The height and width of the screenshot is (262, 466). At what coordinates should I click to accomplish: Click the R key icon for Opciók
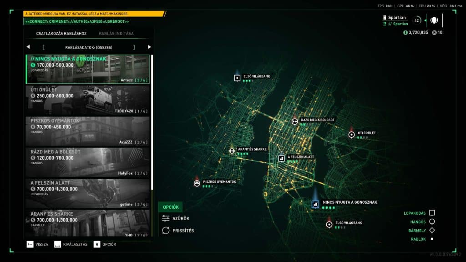97,244
